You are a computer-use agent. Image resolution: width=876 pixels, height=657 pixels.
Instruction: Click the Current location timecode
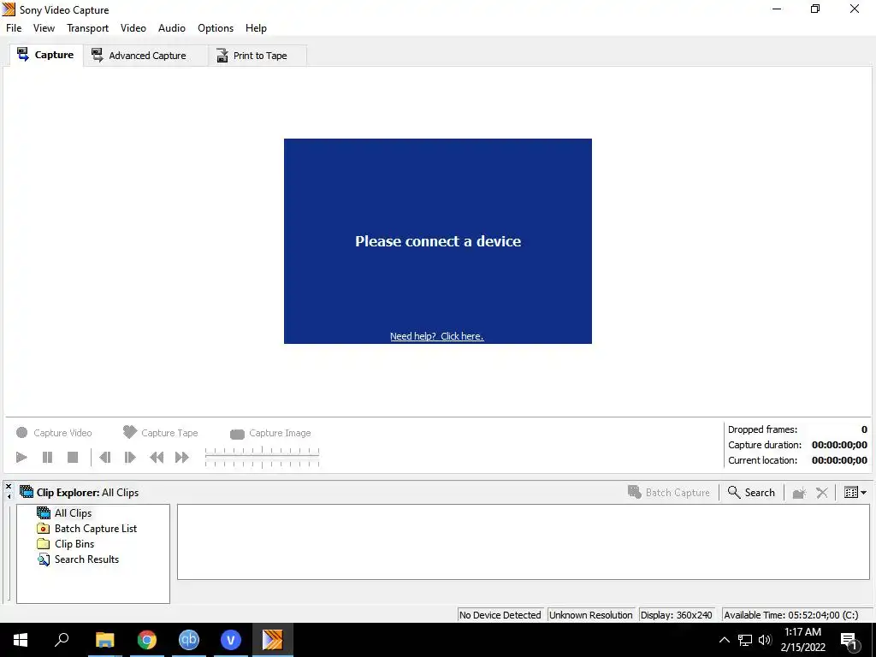[x=839, y=460]
